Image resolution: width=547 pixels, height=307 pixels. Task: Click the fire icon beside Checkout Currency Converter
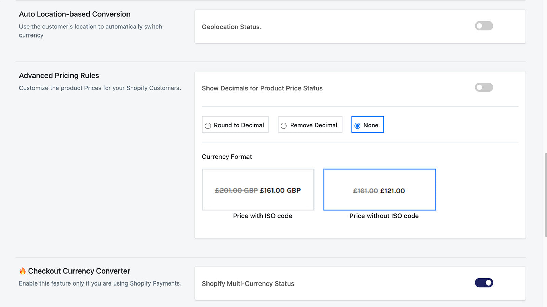click(x=22, y=271)
